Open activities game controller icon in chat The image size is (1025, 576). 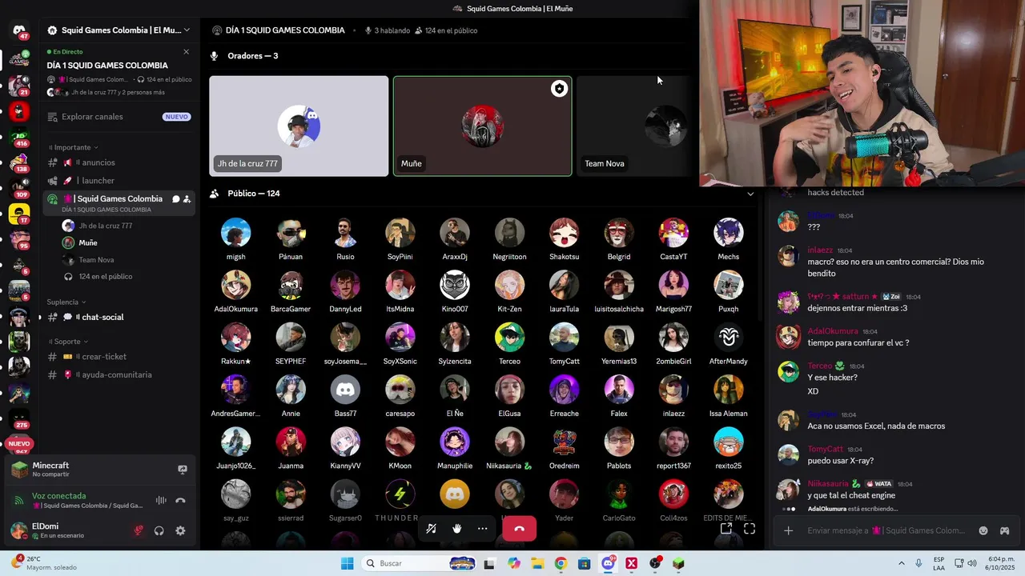pyautogui.click(x=1004, y=530)
